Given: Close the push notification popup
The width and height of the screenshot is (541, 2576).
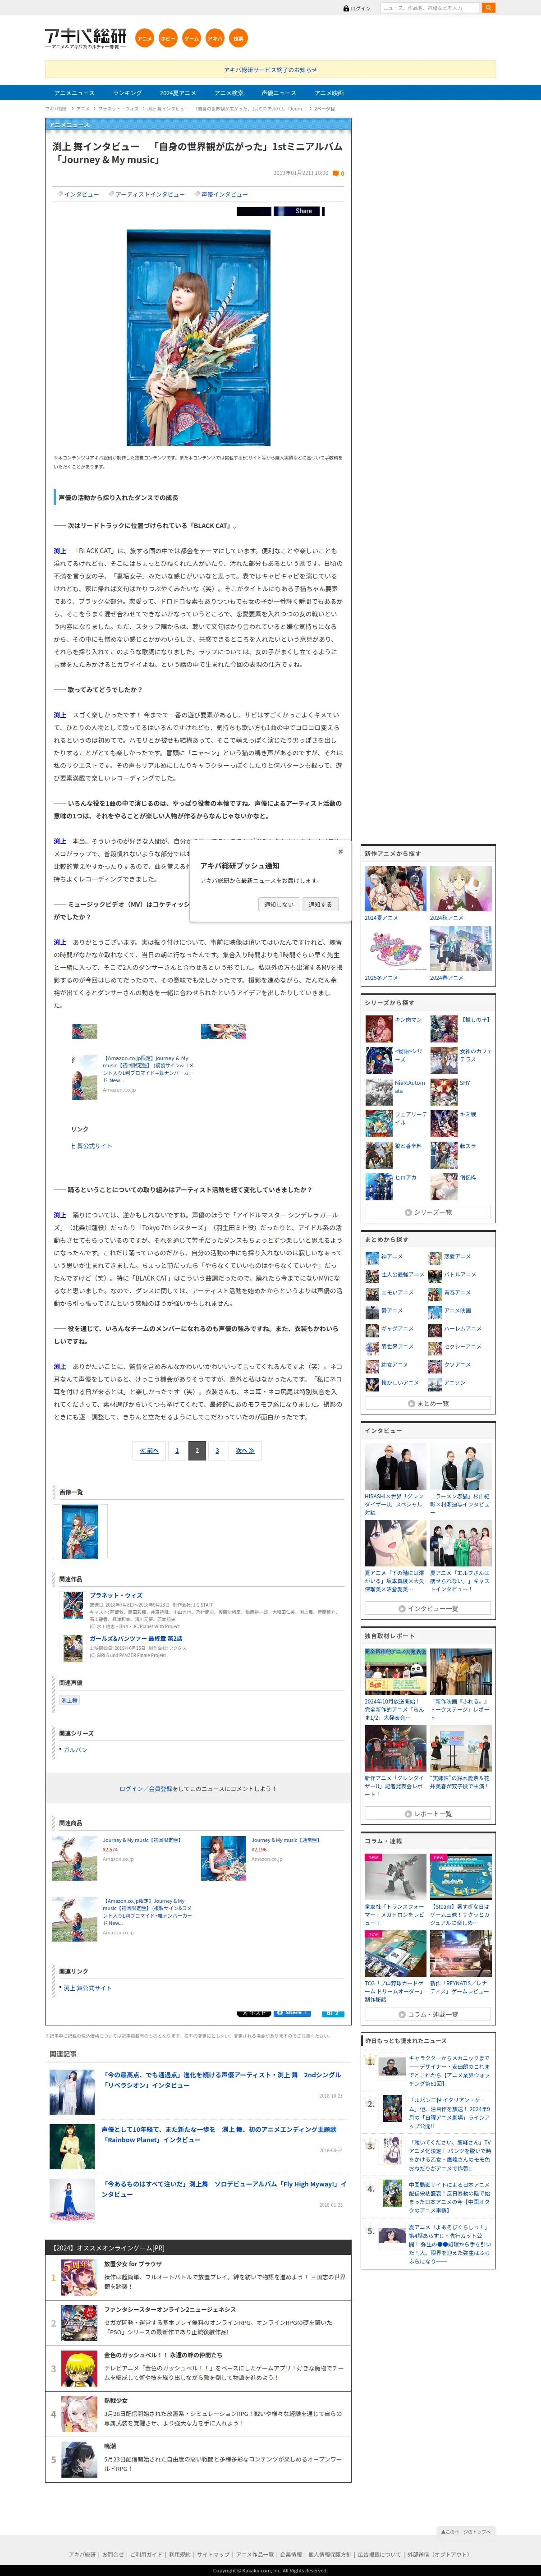Looking at the screenshot, I should pyautogui.click(x=340, y=852).
